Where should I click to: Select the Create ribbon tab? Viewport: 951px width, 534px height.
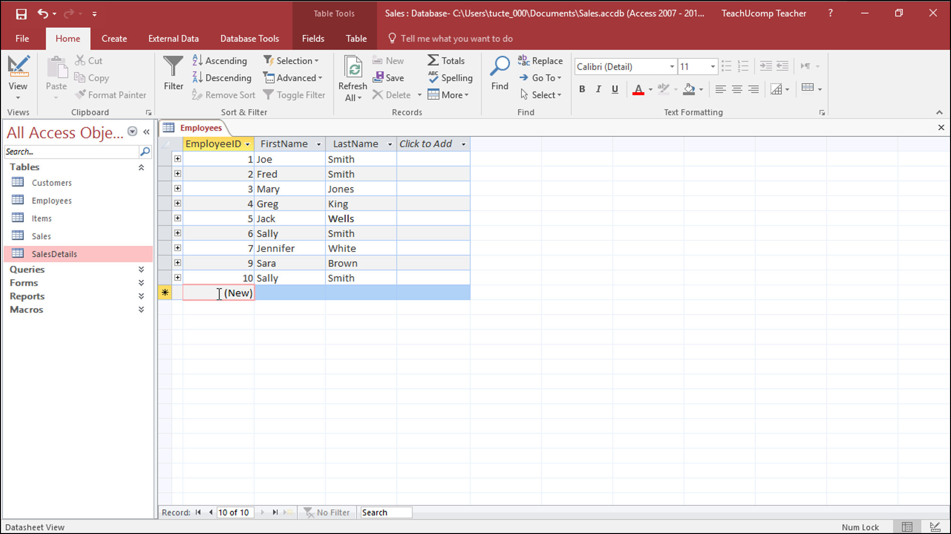point(115,38)
